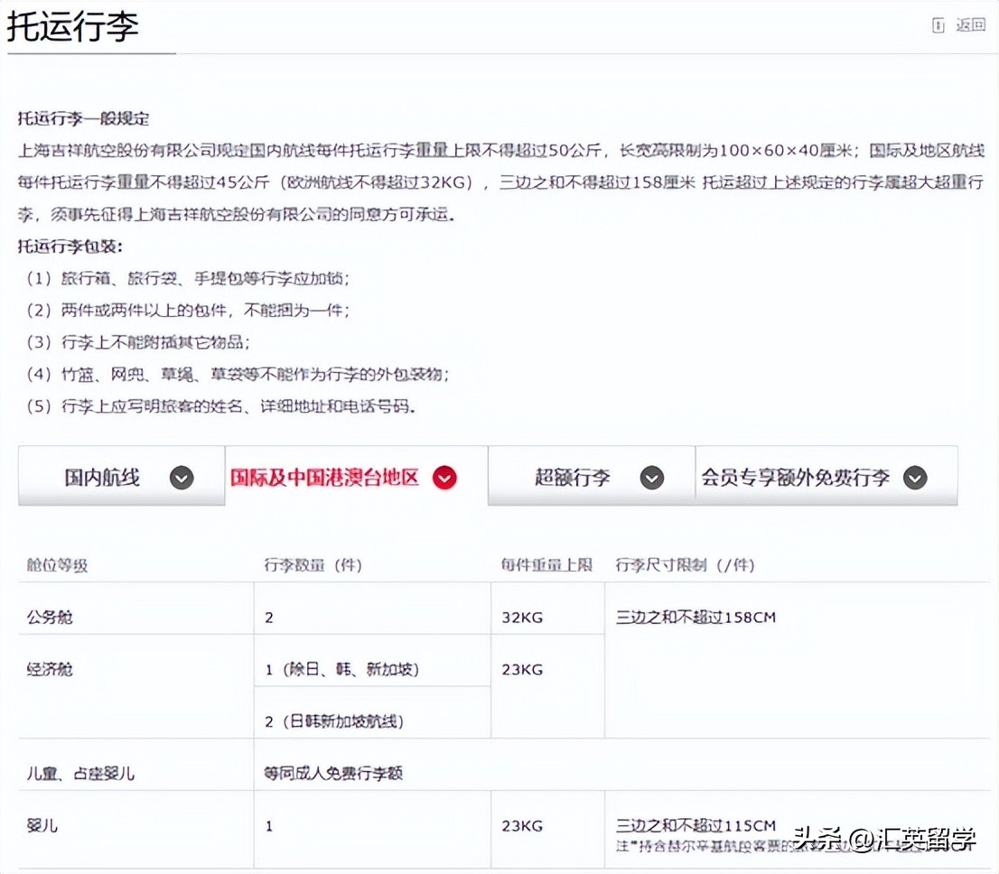Click the 返回 back link

969,24
